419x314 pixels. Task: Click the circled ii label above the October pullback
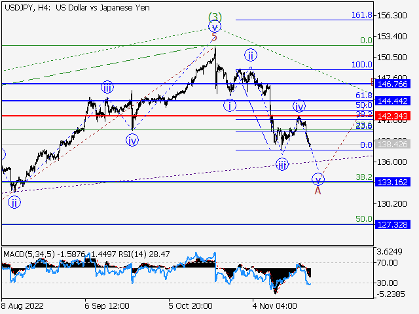[250, 55]
